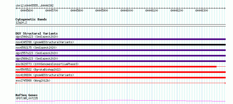Click the XPOT|NM_007235 RefSeq gene label
The image size is (233, 104).
point(27,98)
